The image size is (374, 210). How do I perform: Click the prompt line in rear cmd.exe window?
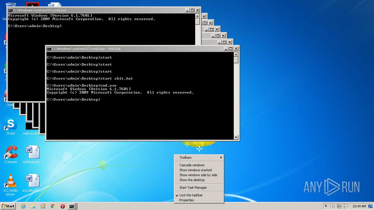[x=35, y=26]
